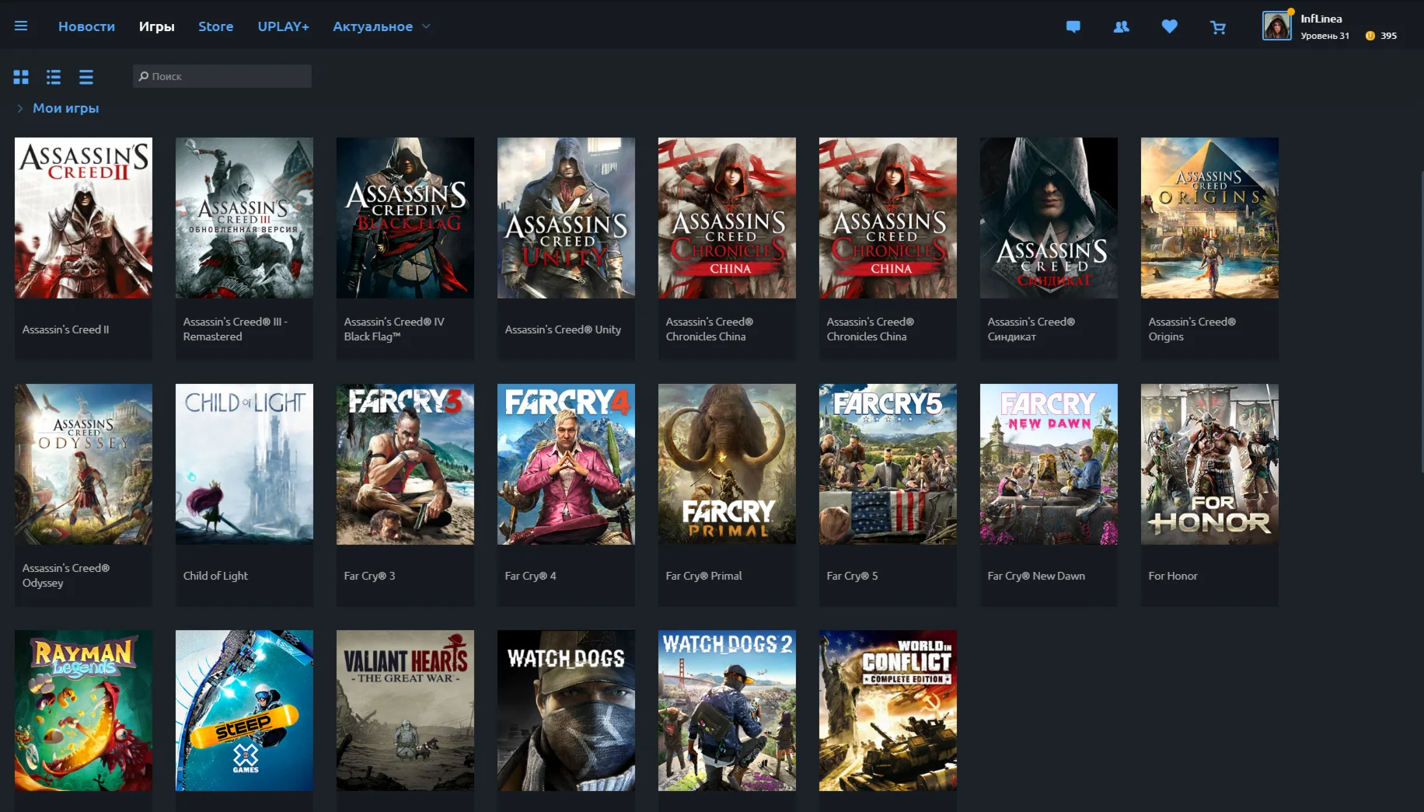Open the friends list icon
Viewport: 1424px width, 812px height.
pyautogui.click(x=1121, y=26)
